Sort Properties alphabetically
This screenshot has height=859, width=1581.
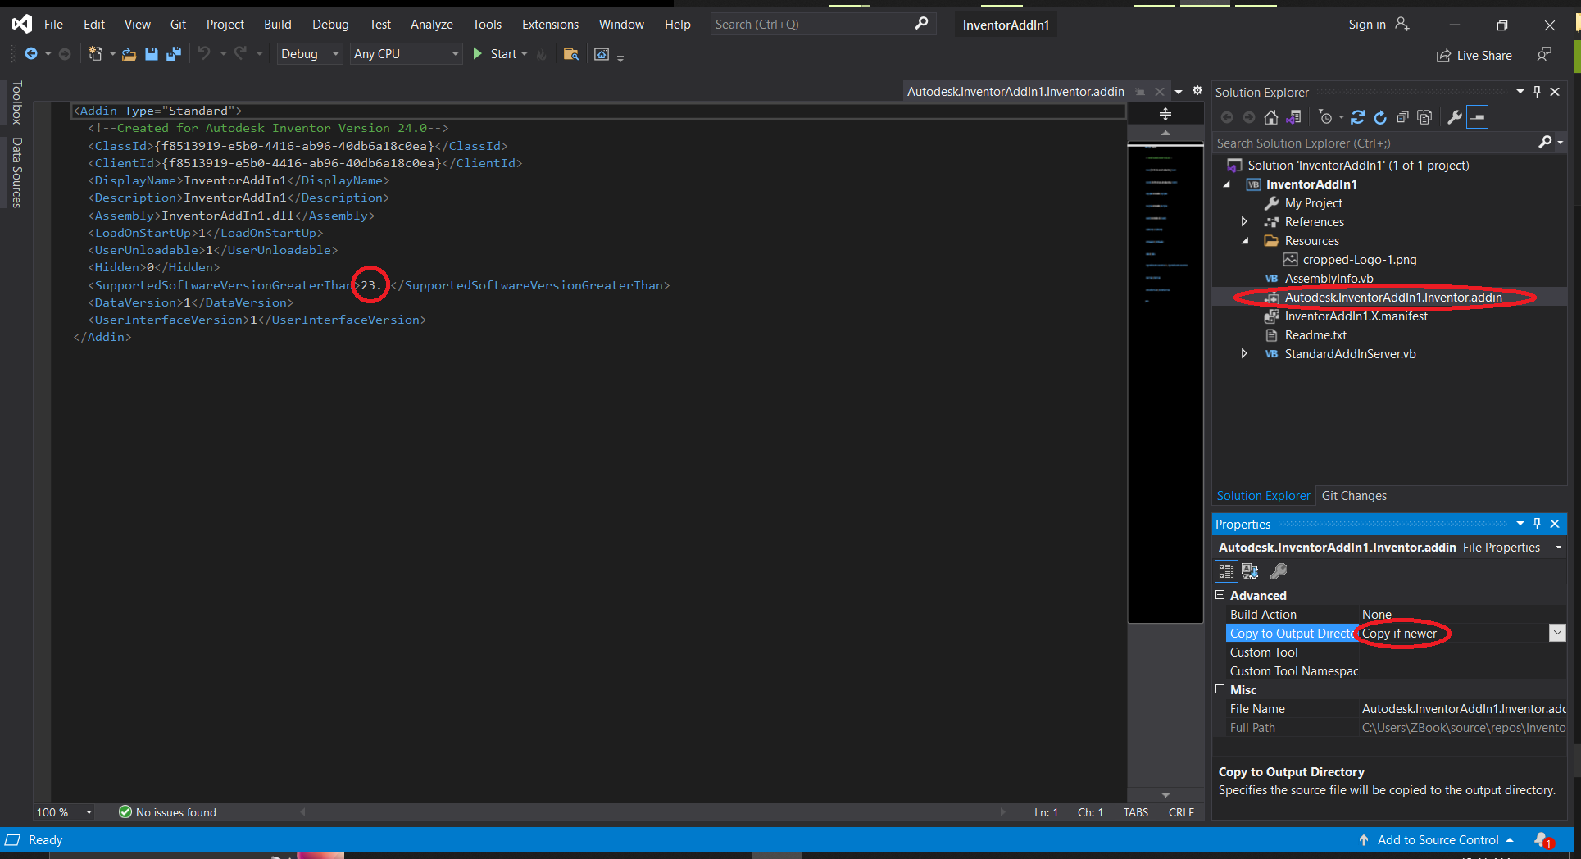[1250, 571]
